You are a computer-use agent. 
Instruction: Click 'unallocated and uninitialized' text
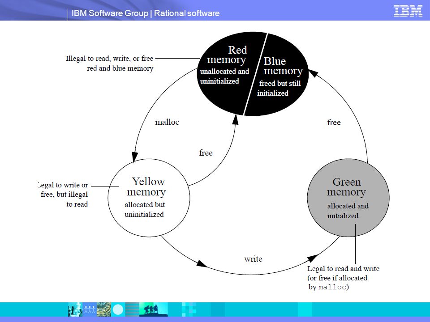tap(224, 76)
